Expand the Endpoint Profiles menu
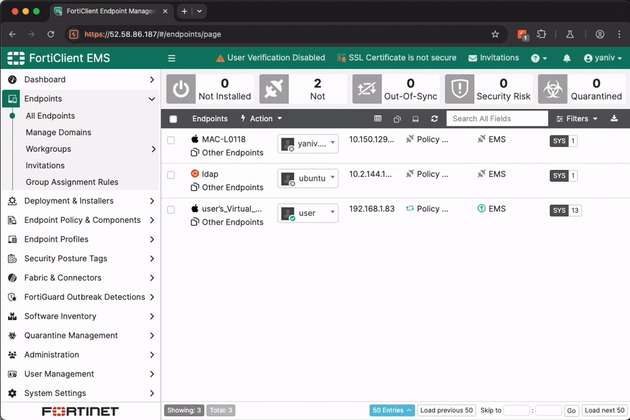The image size is (630, 420). coord(81,239)
